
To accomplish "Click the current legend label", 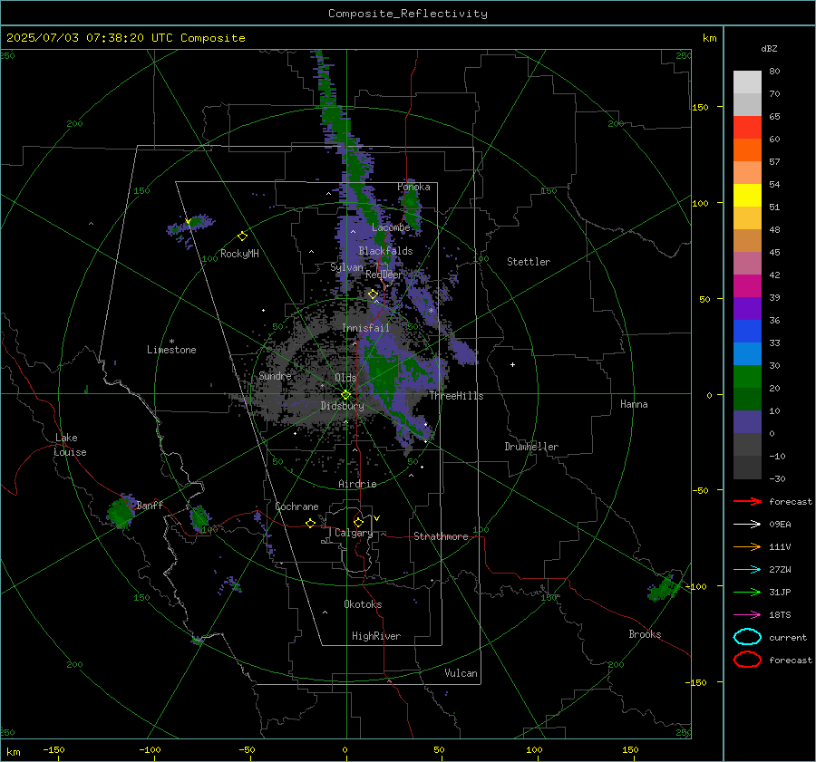I will point(788,637).
